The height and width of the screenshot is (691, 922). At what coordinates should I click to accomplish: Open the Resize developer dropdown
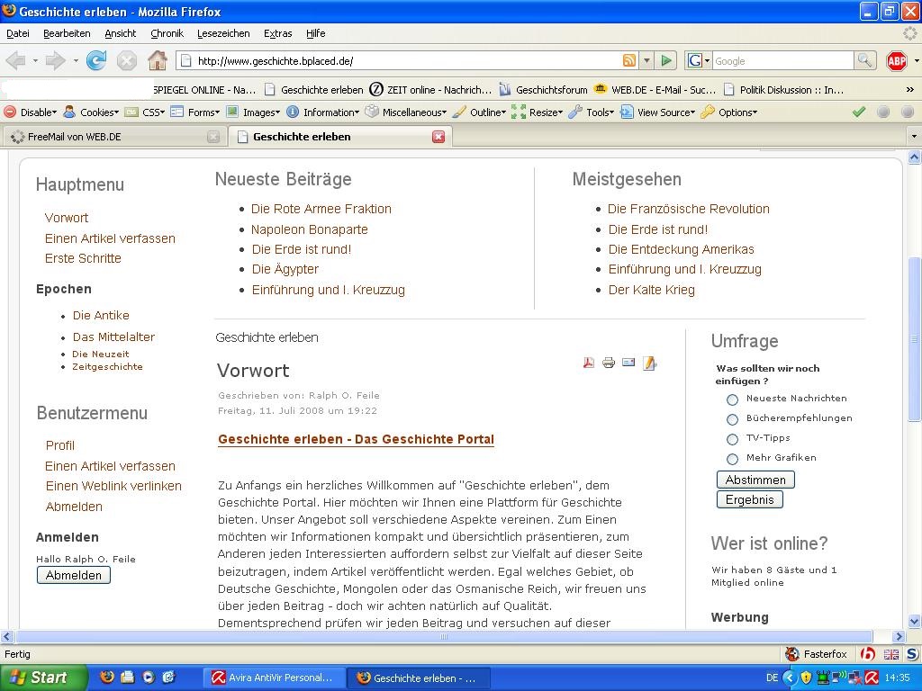point(537,112)
